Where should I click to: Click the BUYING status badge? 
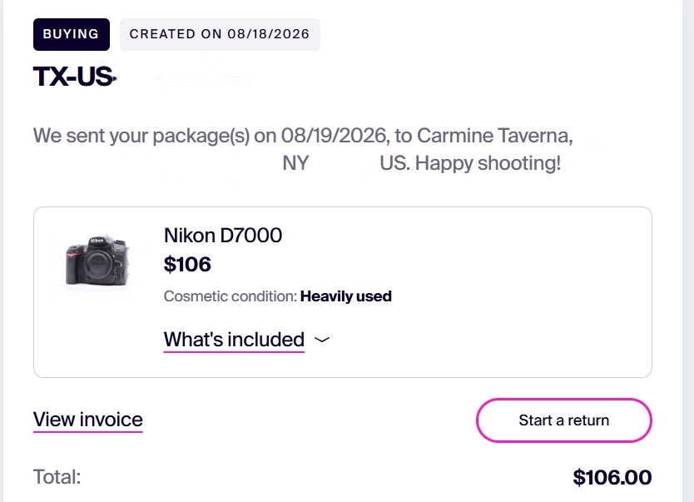(x=72, y=34)
